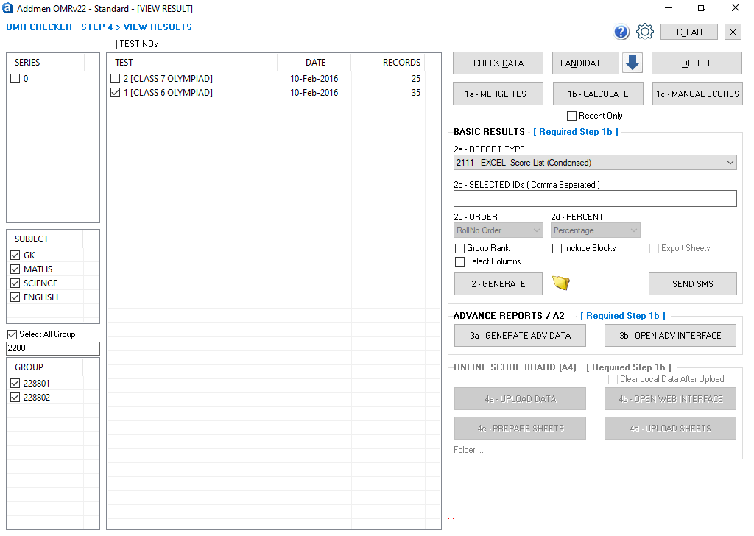
Task: Click the GROUP list header
Action: point(45,367)
